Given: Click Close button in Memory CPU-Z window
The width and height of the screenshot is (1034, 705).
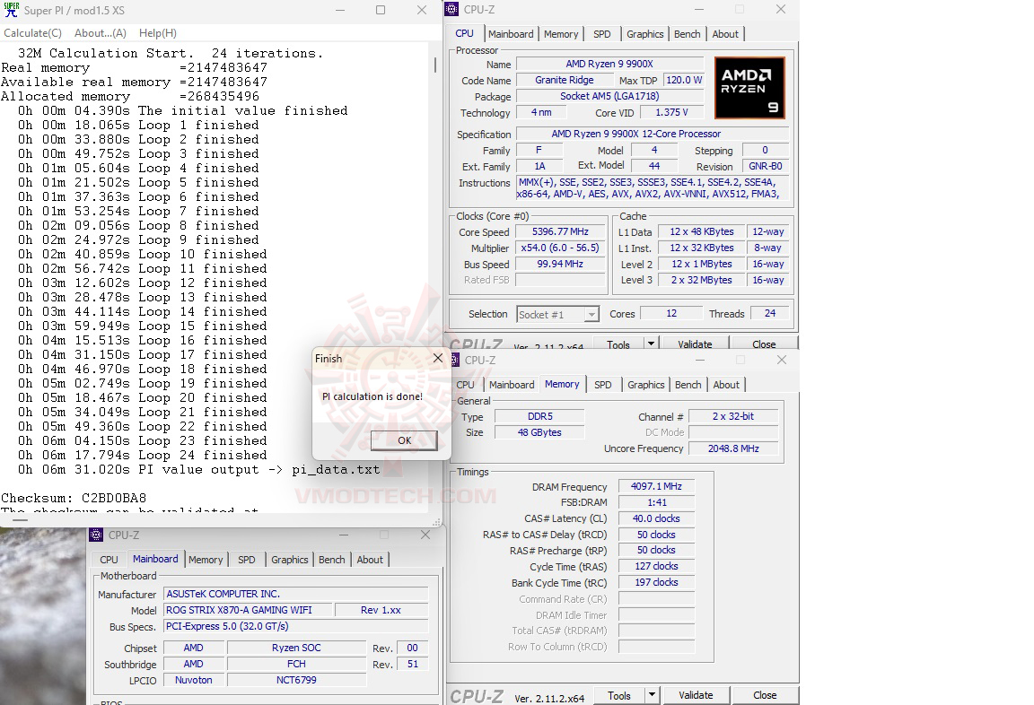Looking at the screenshot, I should pyautogui.click(x=765, y=695).
